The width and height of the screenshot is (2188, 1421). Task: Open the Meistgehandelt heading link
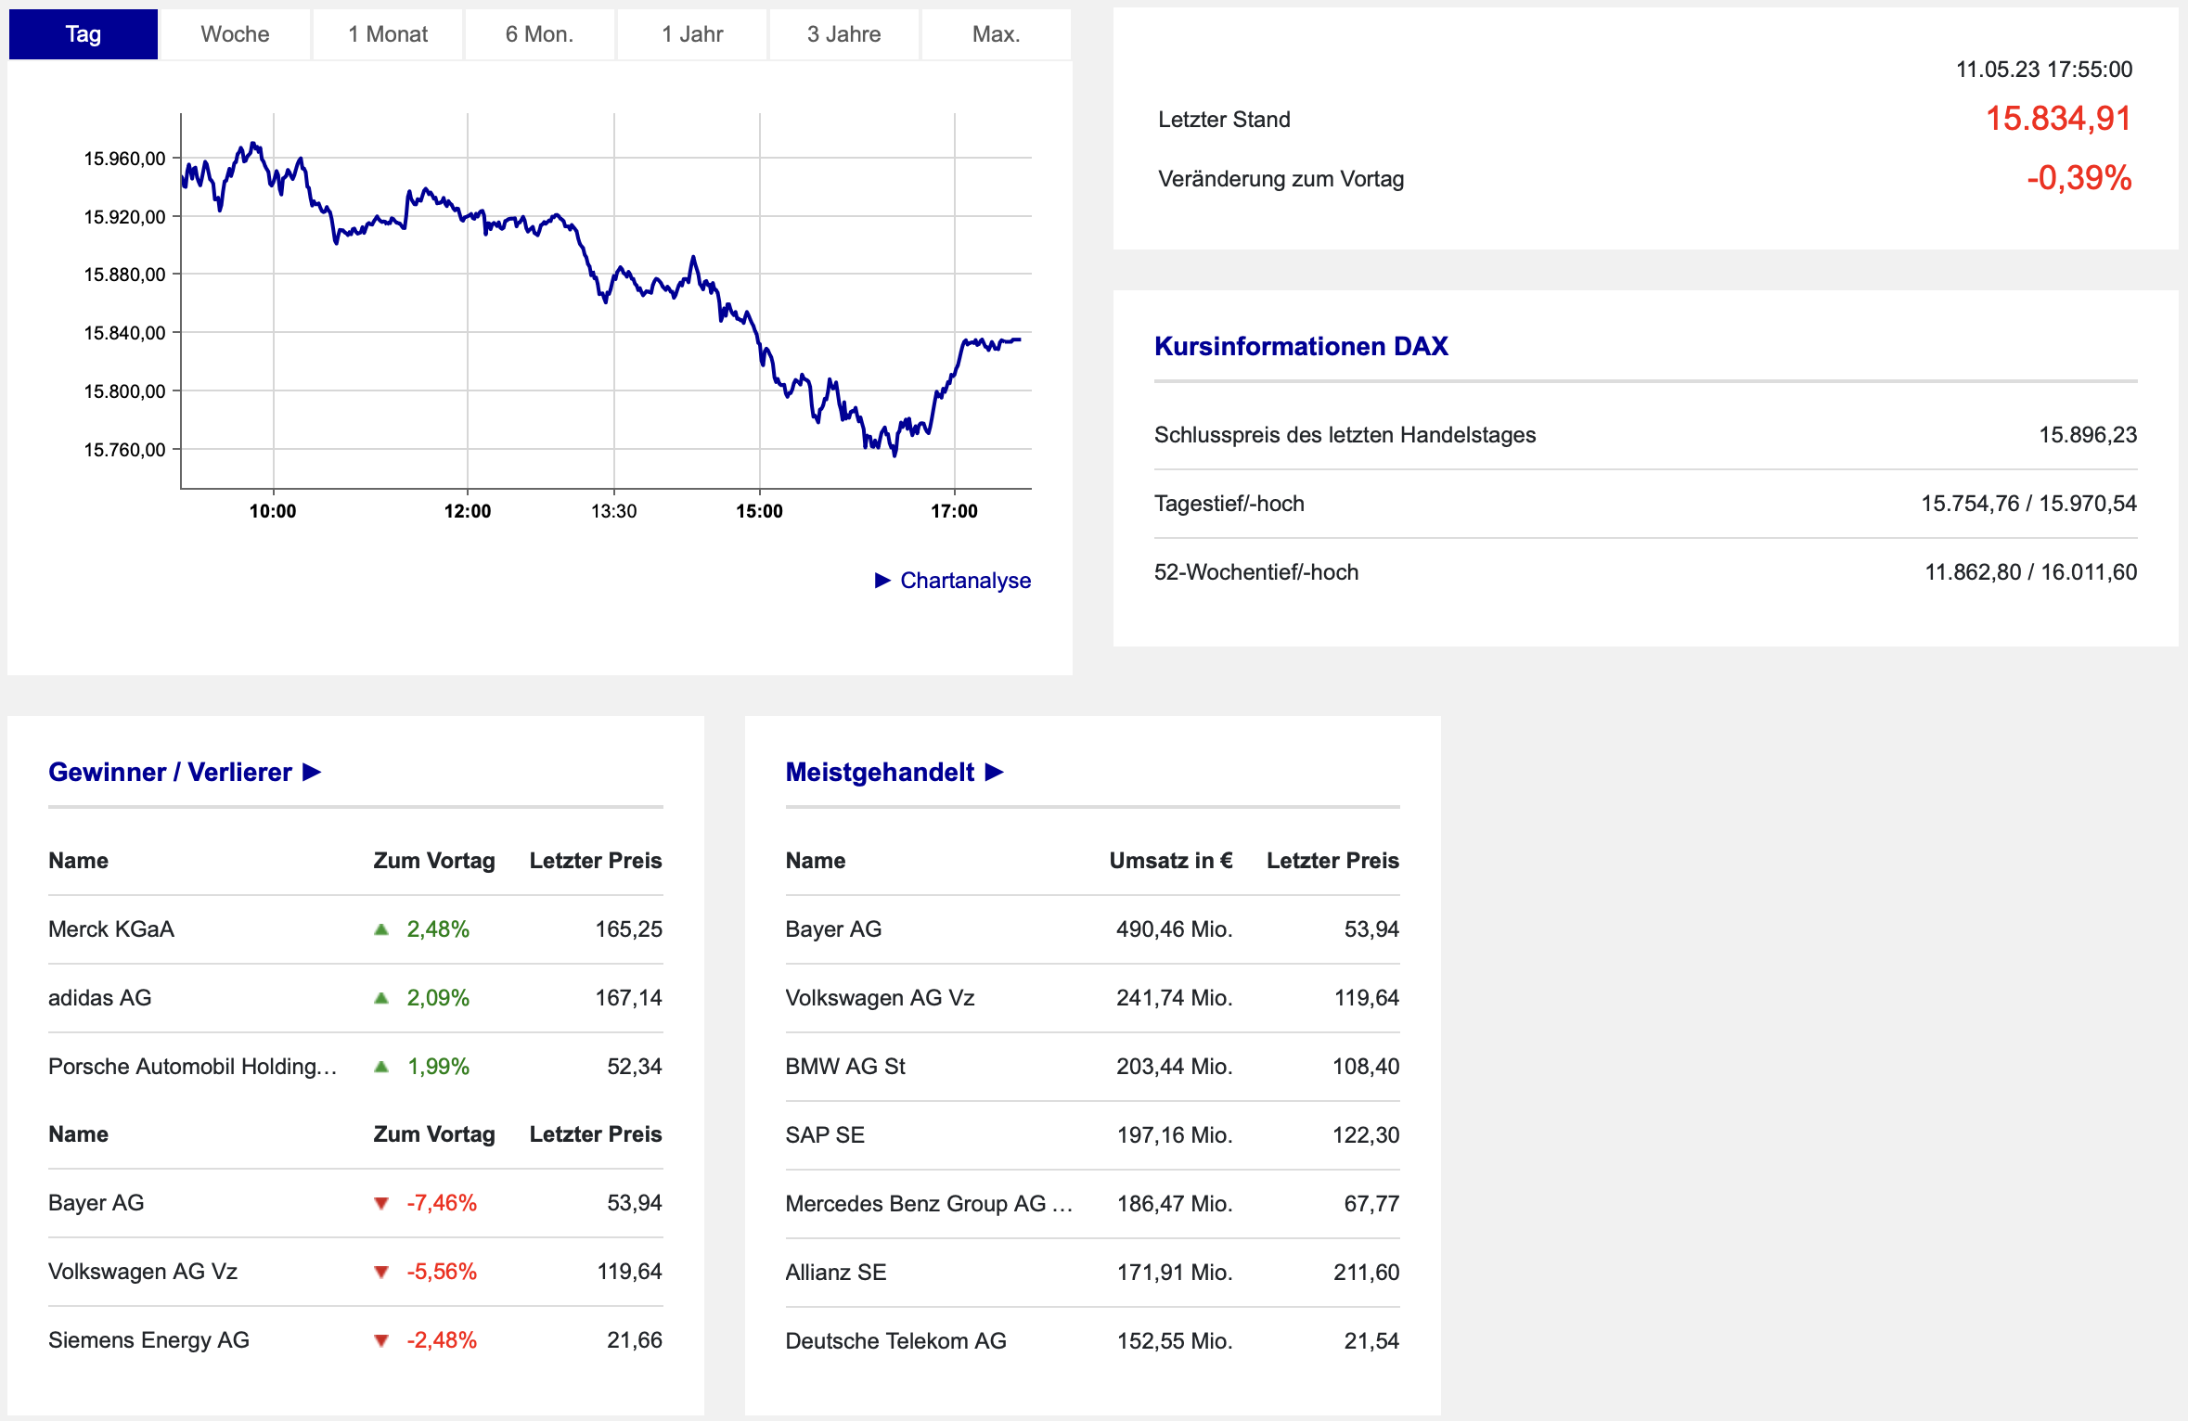click(x=880, y=772)
